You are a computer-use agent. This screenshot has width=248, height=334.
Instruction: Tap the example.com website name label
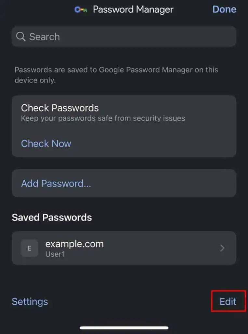pyautogui.click(x=74, y=244)
